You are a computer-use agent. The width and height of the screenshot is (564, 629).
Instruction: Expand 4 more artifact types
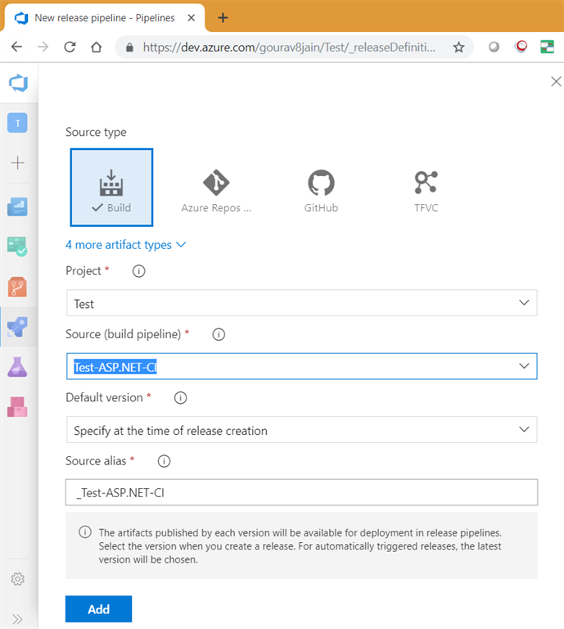(x=125, y=245)
